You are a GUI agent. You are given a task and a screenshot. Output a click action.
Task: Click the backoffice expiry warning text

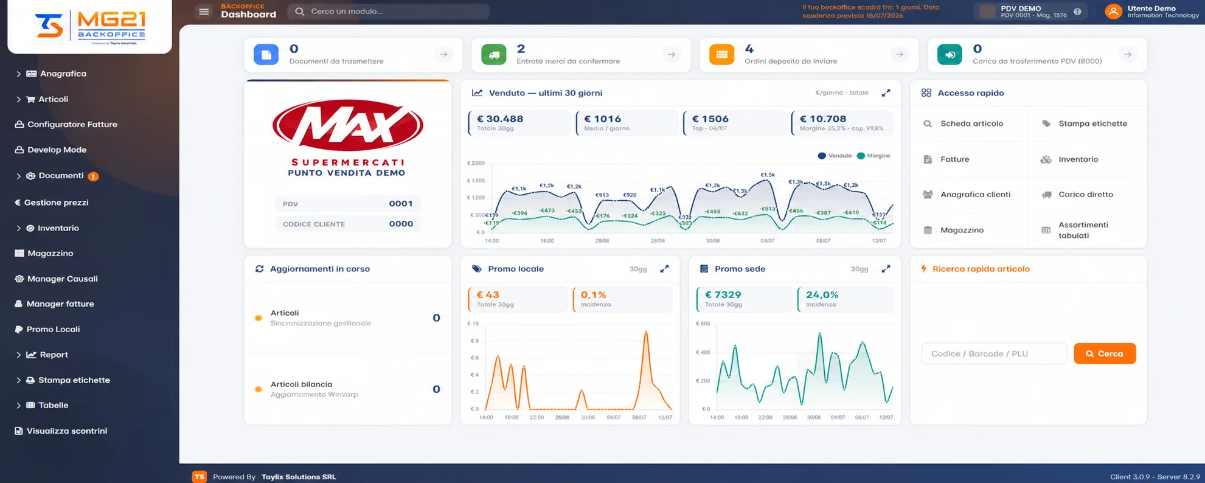(x=870, y=12)
